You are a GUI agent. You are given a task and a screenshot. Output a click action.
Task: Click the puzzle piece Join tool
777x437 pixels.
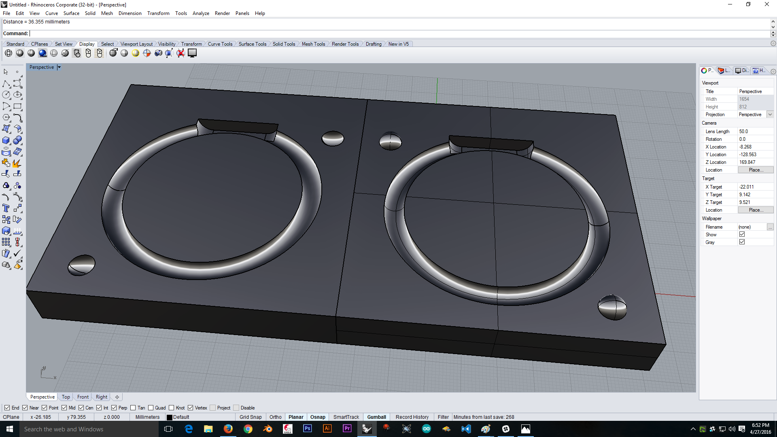[6, 163]
